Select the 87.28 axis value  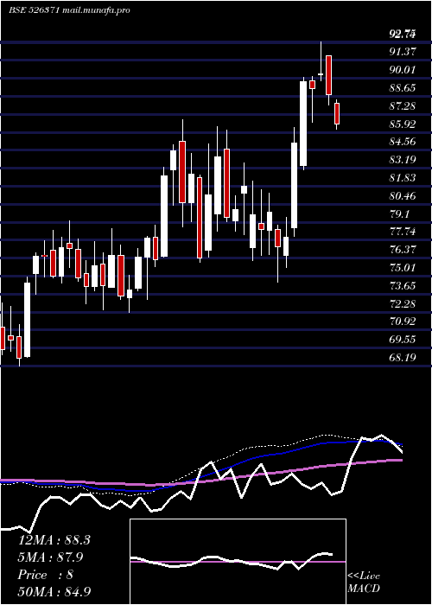(403, 105)
